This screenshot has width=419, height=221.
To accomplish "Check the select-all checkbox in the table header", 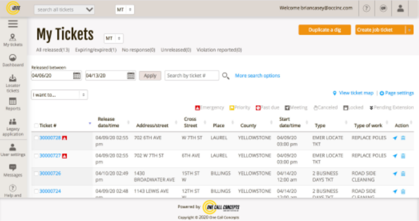I will (x=37, y=125).
